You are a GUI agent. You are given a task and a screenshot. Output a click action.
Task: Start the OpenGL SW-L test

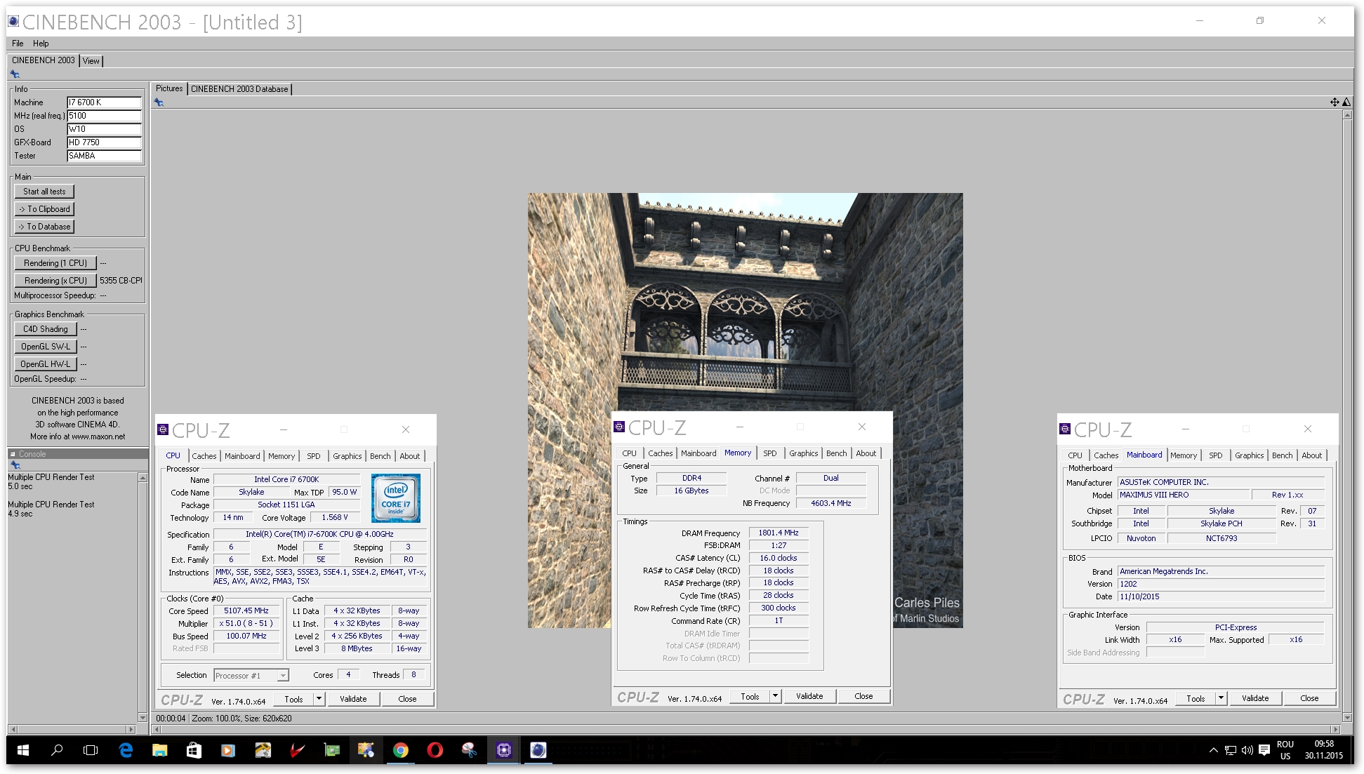(x=46, y=347)
